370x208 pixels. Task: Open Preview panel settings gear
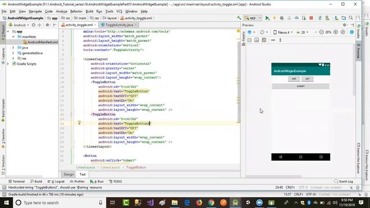(345, 25)
